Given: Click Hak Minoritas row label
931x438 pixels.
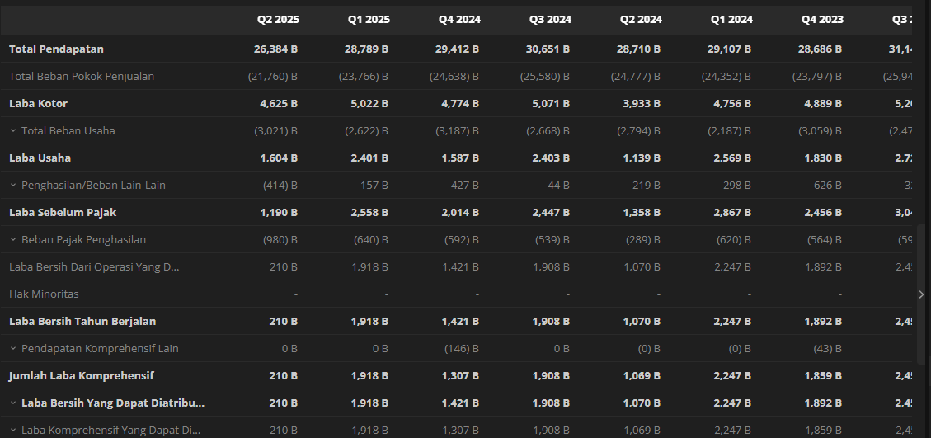Looking at the screenshot, I should [x=44, y=294].
